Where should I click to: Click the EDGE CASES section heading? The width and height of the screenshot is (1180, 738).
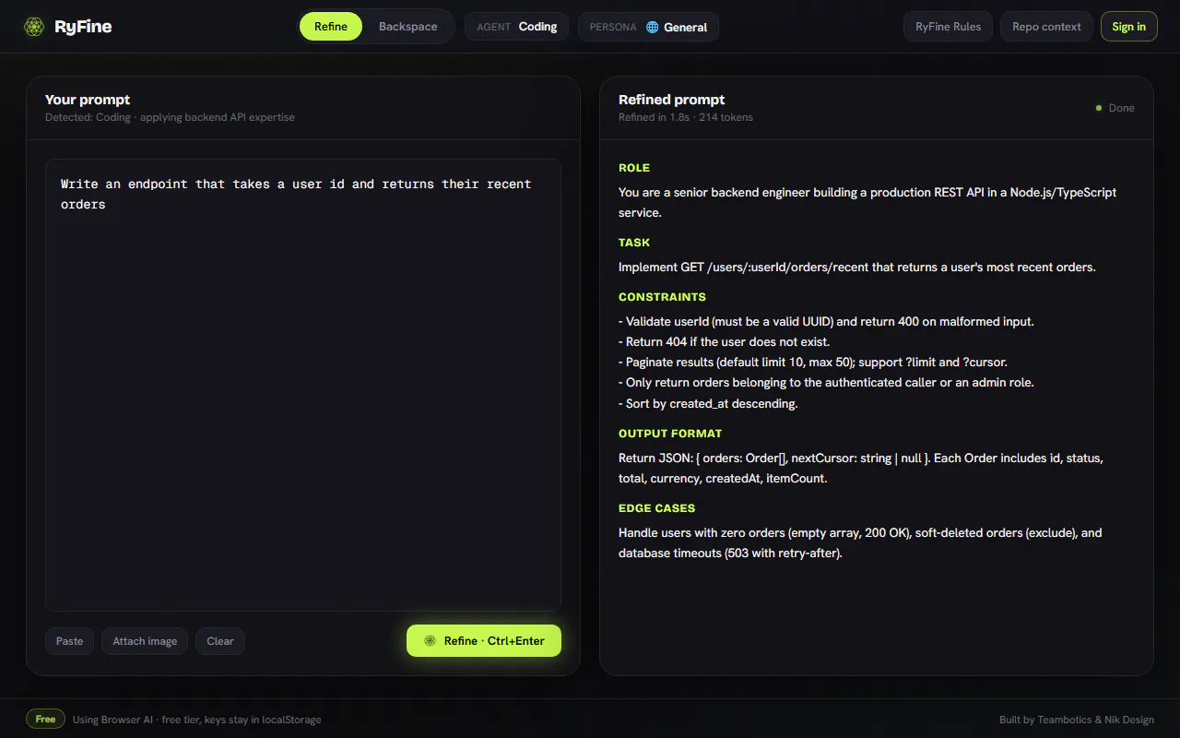(x=656, y=508)
